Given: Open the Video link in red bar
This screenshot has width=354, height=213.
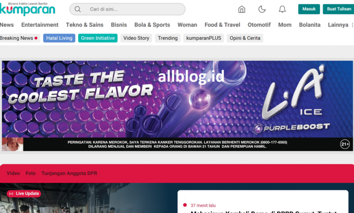Looking at the screenshot, I should [13, 173].
